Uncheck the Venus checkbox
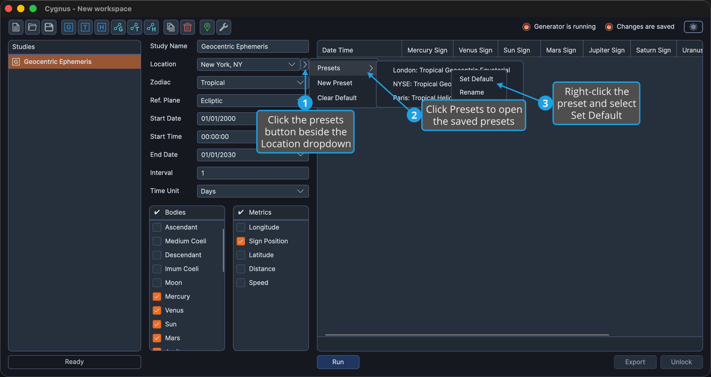 tap(157, 310)
